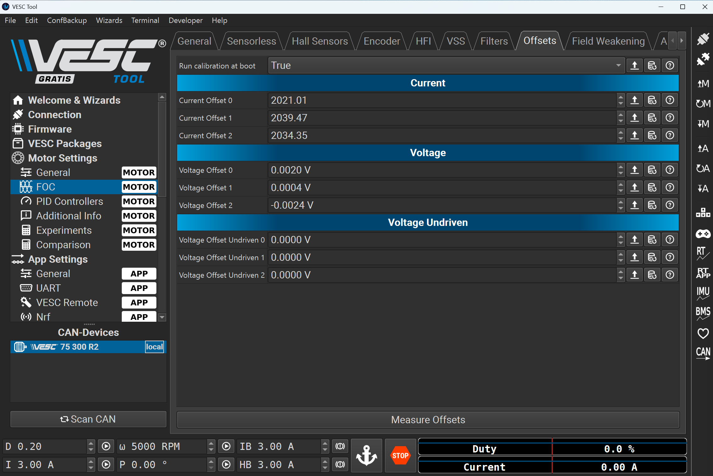Open the IMU realtime data icon

703,293
